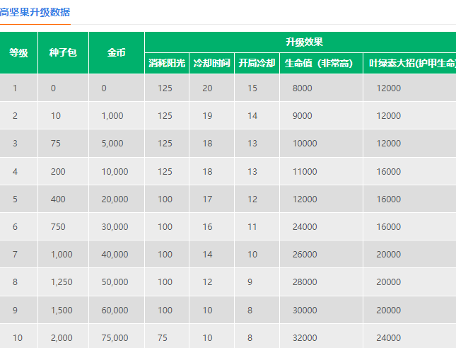The height and width of the screenshot is (348, 456).
Task: Select the 200 seed pack cell
Action: [x=63, y=171]
